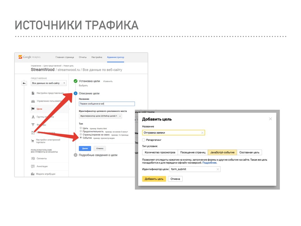Click the Annotations speech bubble icon
Viewport: 301px width, 226px height.
[x=33, y=166]
